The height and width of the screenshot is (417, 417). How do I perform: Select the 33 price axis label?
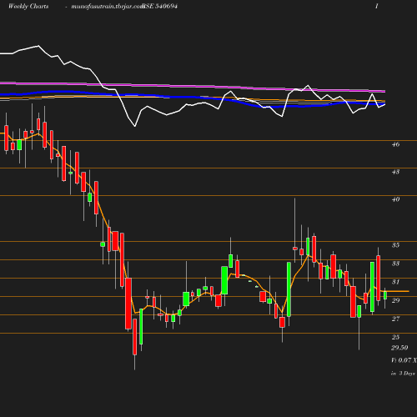[x=395, y=264]
